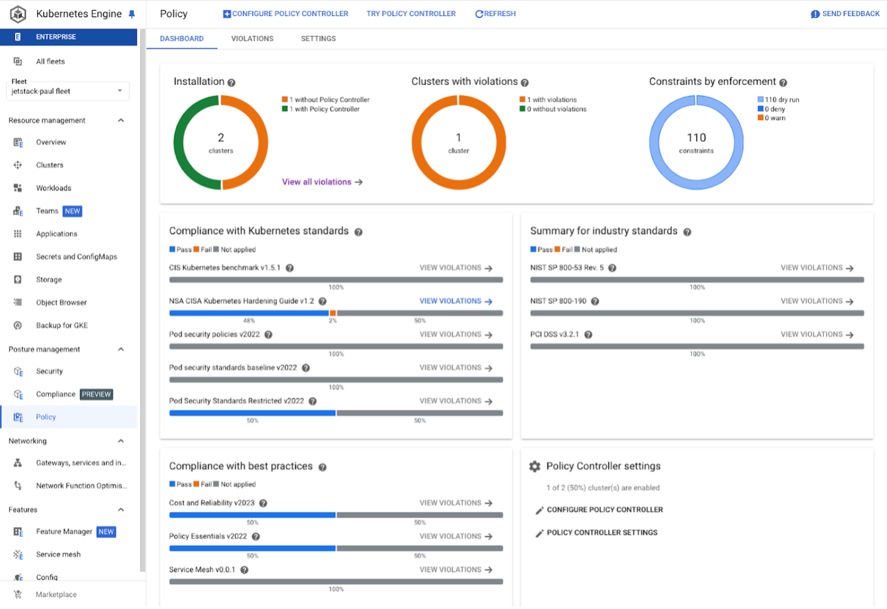This screenshot has height=609, width=887.
Task: Click the Network Function Optimis... icon
Action: [x=18, y=486]
